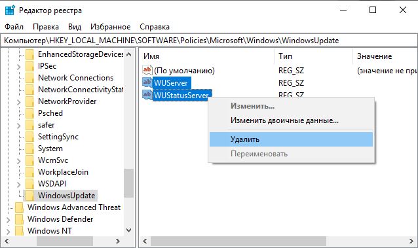Click the Registry Editor app icon in title bar
The image size is (418, 248).
(10, 10)
